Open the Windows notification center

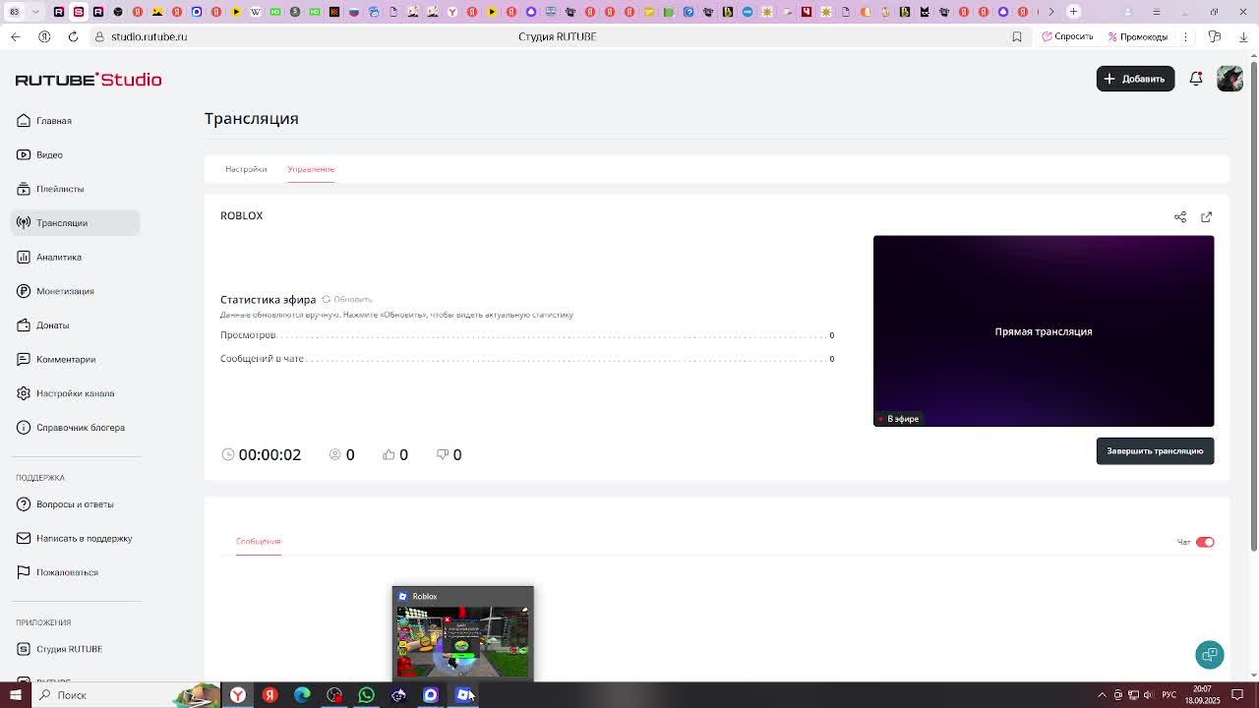[x=1238, y=695]
